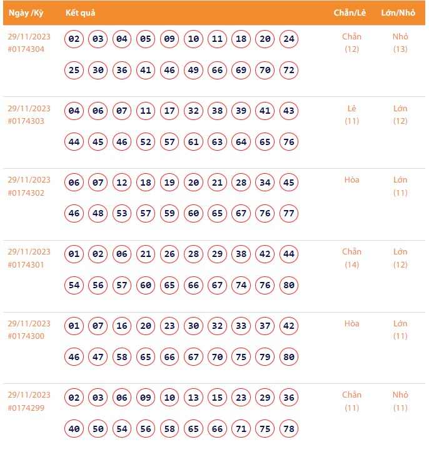The width and height of the screenshot is (429, 452).
Task: Click 'Nhỏ (13)' result for draw #0174304
Action: [400, 43]
